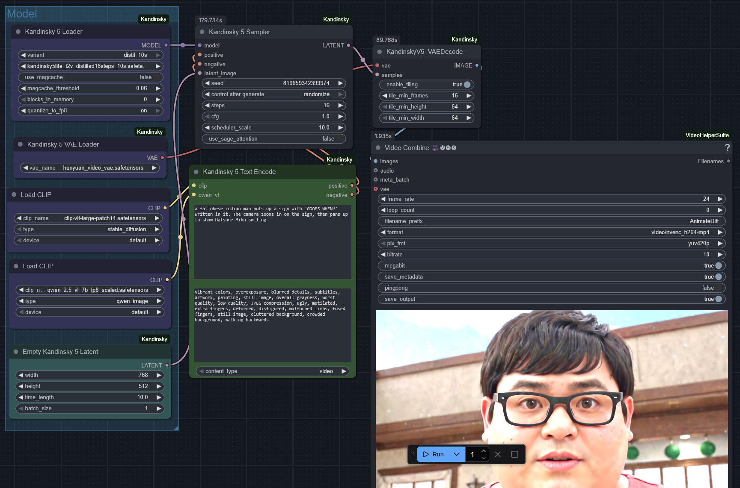This screenshot has width=740, height=488.
Task: Toggle the megabit switch
Action: click(552, 266)
